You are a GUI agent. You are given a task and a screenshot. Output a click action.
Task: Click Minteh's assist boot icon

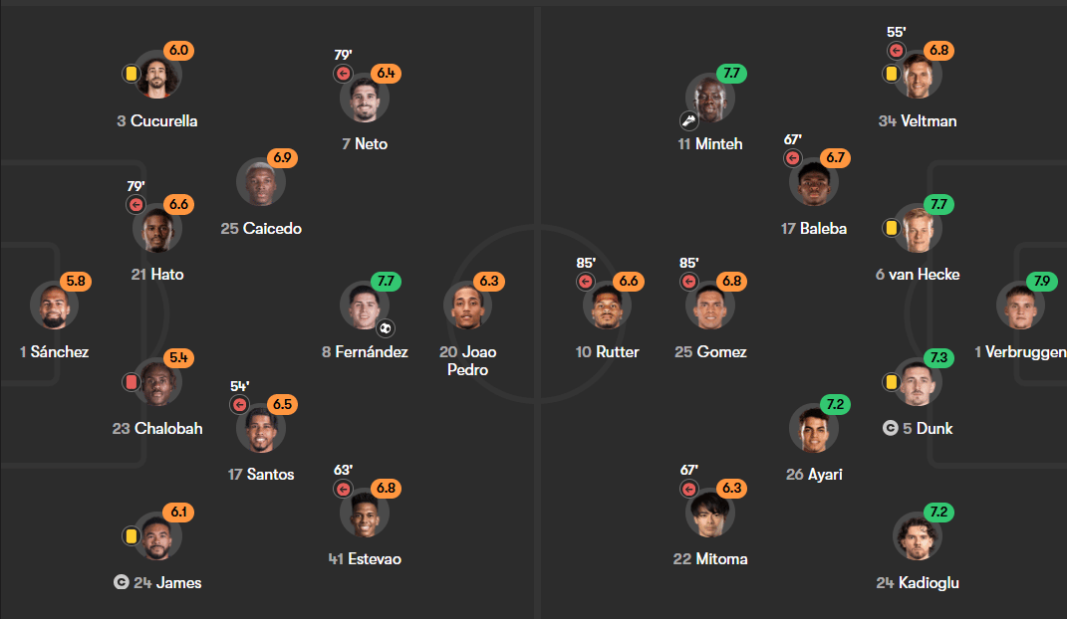coord(688,121)
